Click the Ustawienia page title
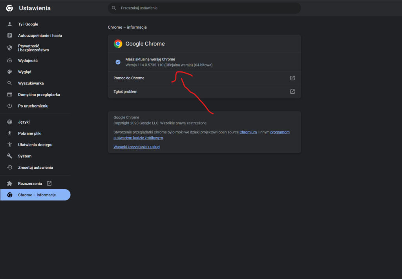Screen dimensions: 402x279 (35, 8)
